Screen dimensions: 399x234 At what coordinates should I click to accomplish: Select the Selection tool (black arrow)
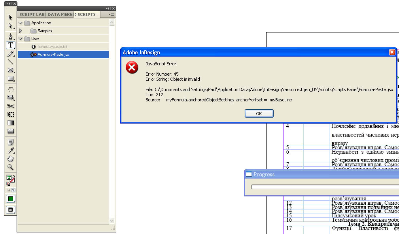pos(10,17)
